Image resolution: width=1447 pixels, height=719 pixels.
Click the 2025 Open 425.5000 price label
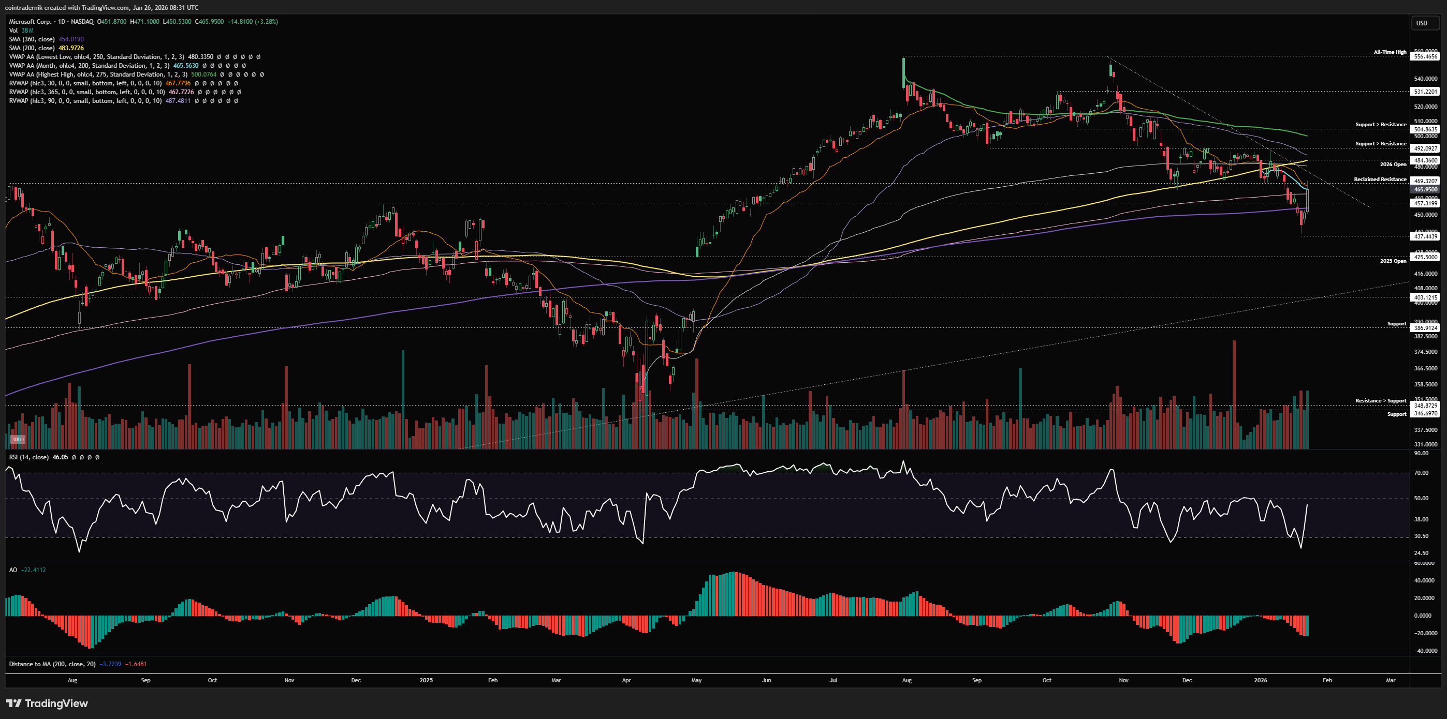[1426, 257]
